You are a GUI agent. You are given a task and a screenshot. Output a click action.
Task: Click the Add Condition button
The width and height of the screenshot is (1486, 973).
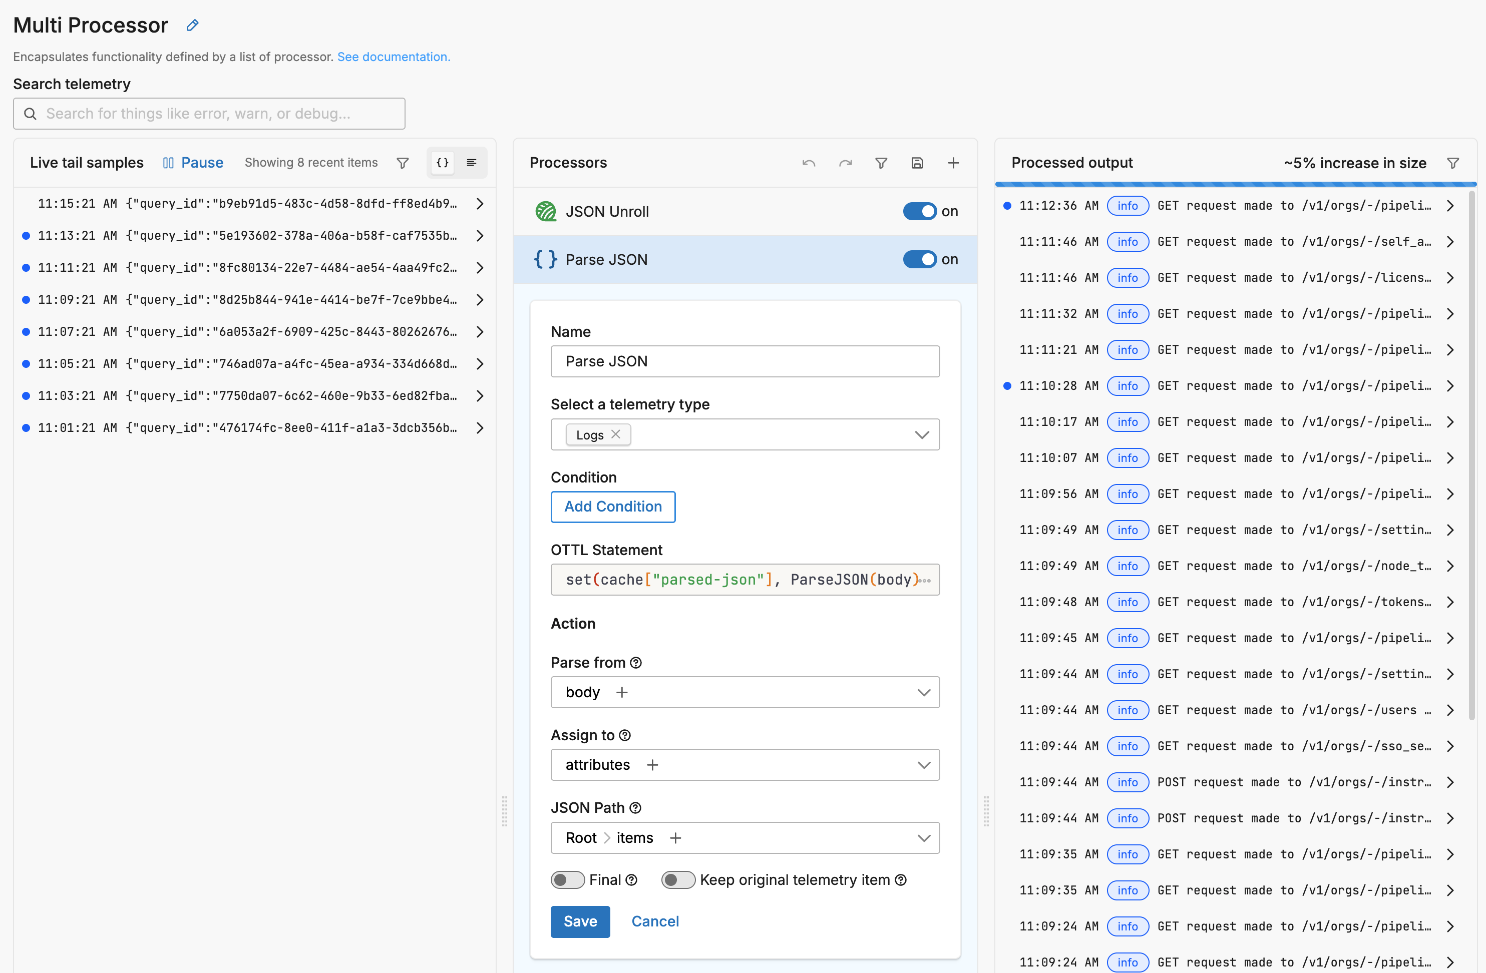[x=612, y=507]
